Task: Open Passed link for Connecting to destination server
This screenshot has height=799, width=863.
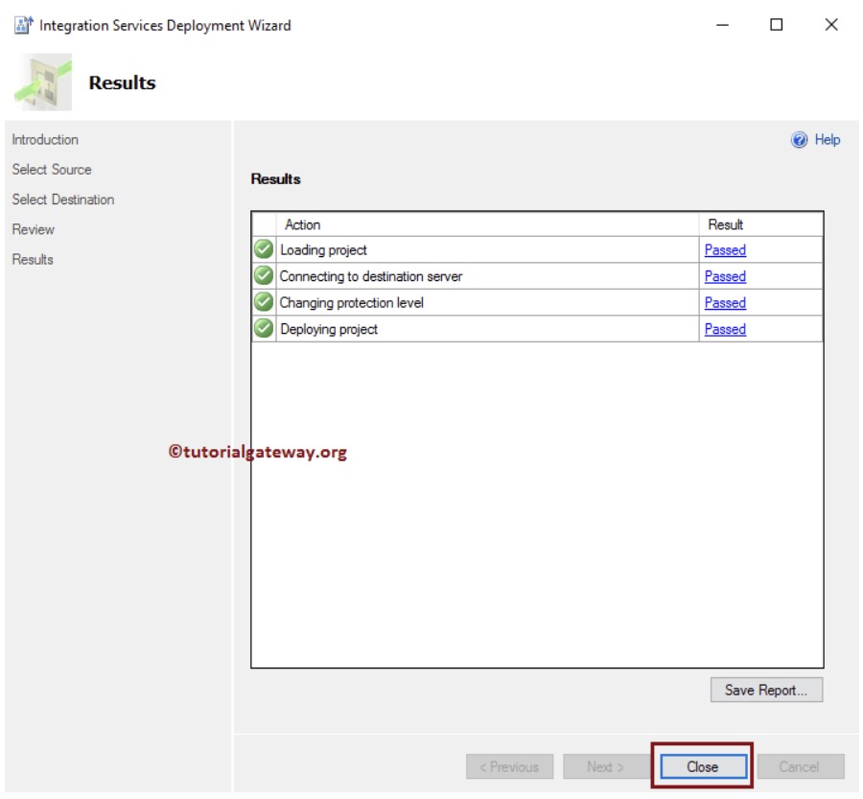Action: [x=725, y=276]
